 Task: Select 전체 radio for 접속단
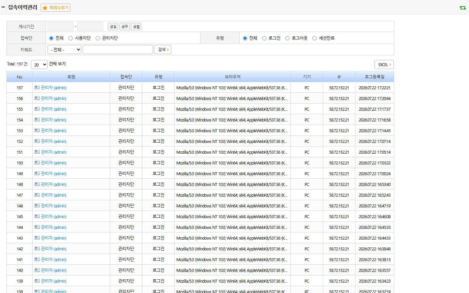click(x=51, y=38)
